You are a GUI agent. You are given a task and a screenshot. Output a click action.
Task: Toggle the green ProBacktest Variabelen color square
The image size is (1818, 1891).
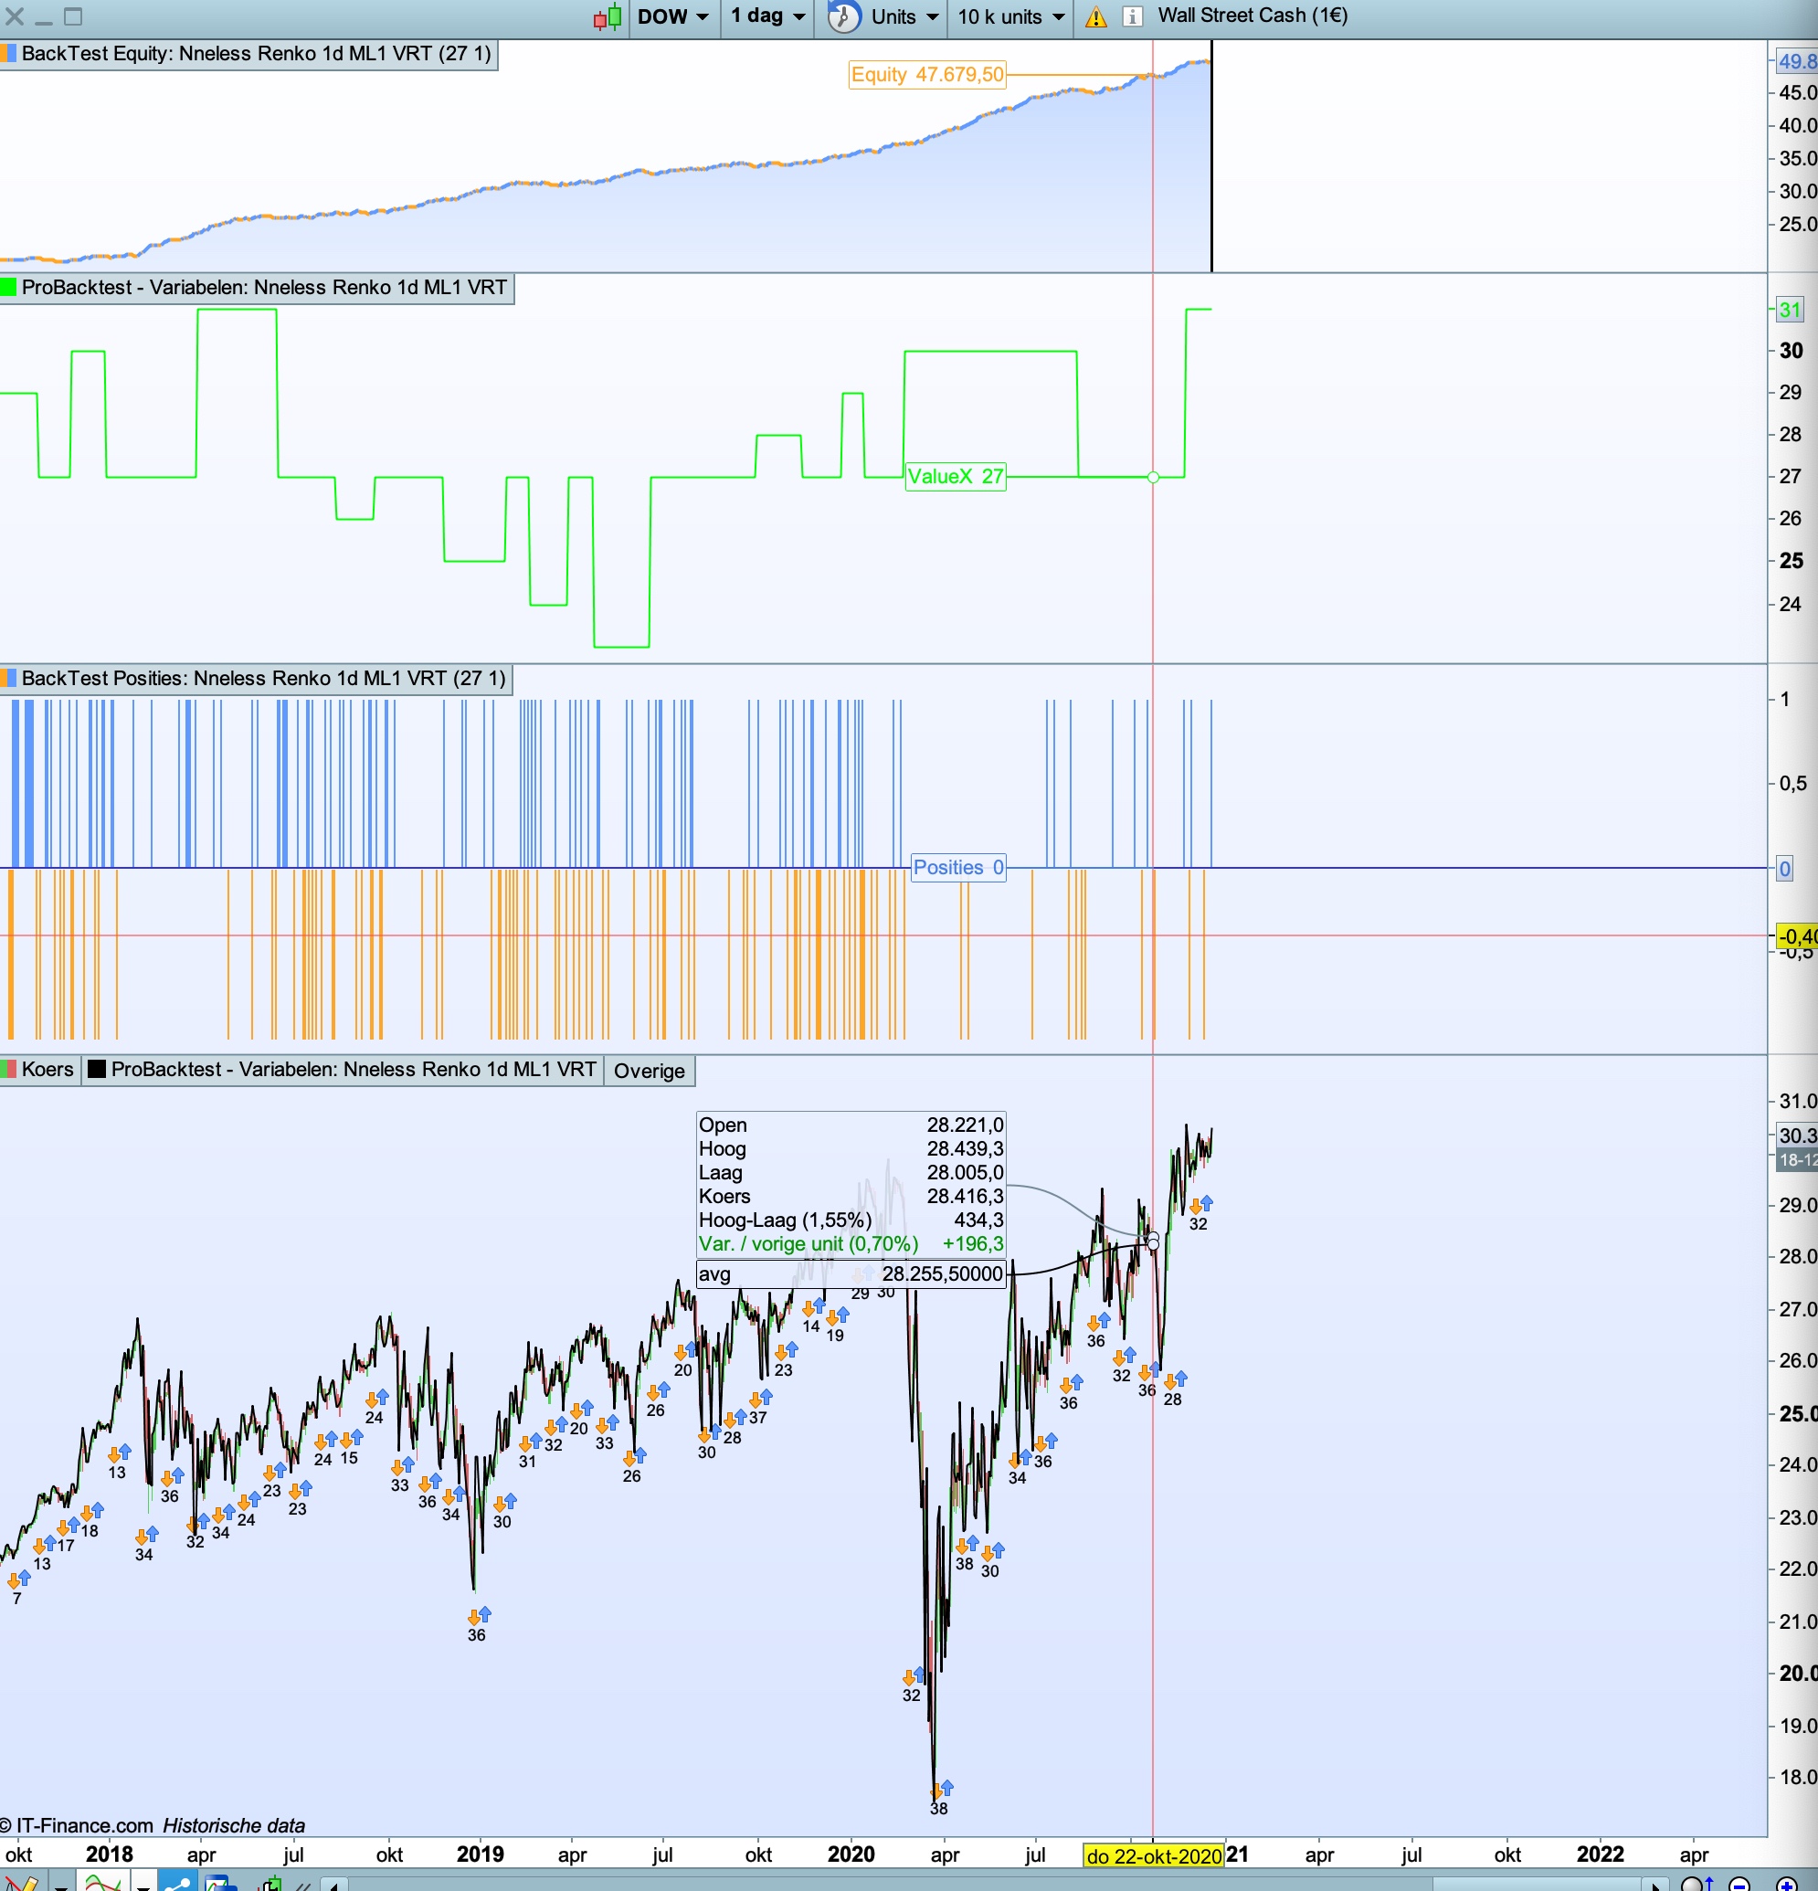tap(9, 288)
